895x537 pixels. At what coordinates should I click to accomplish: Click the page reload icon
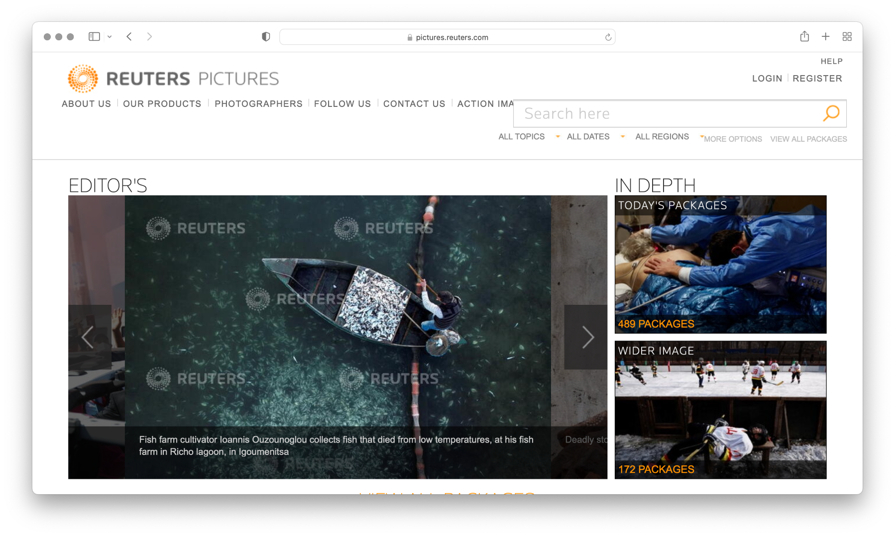coord(608,37)
